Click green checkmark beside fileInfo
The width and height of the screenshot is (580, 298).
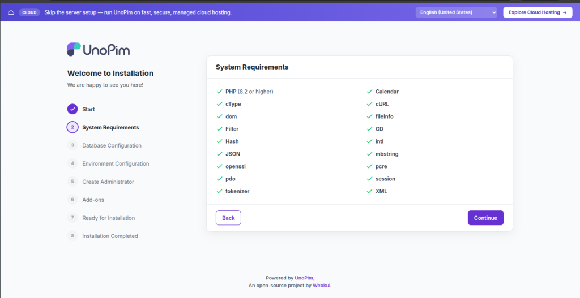pyautogui.click(x=369, y=116)
